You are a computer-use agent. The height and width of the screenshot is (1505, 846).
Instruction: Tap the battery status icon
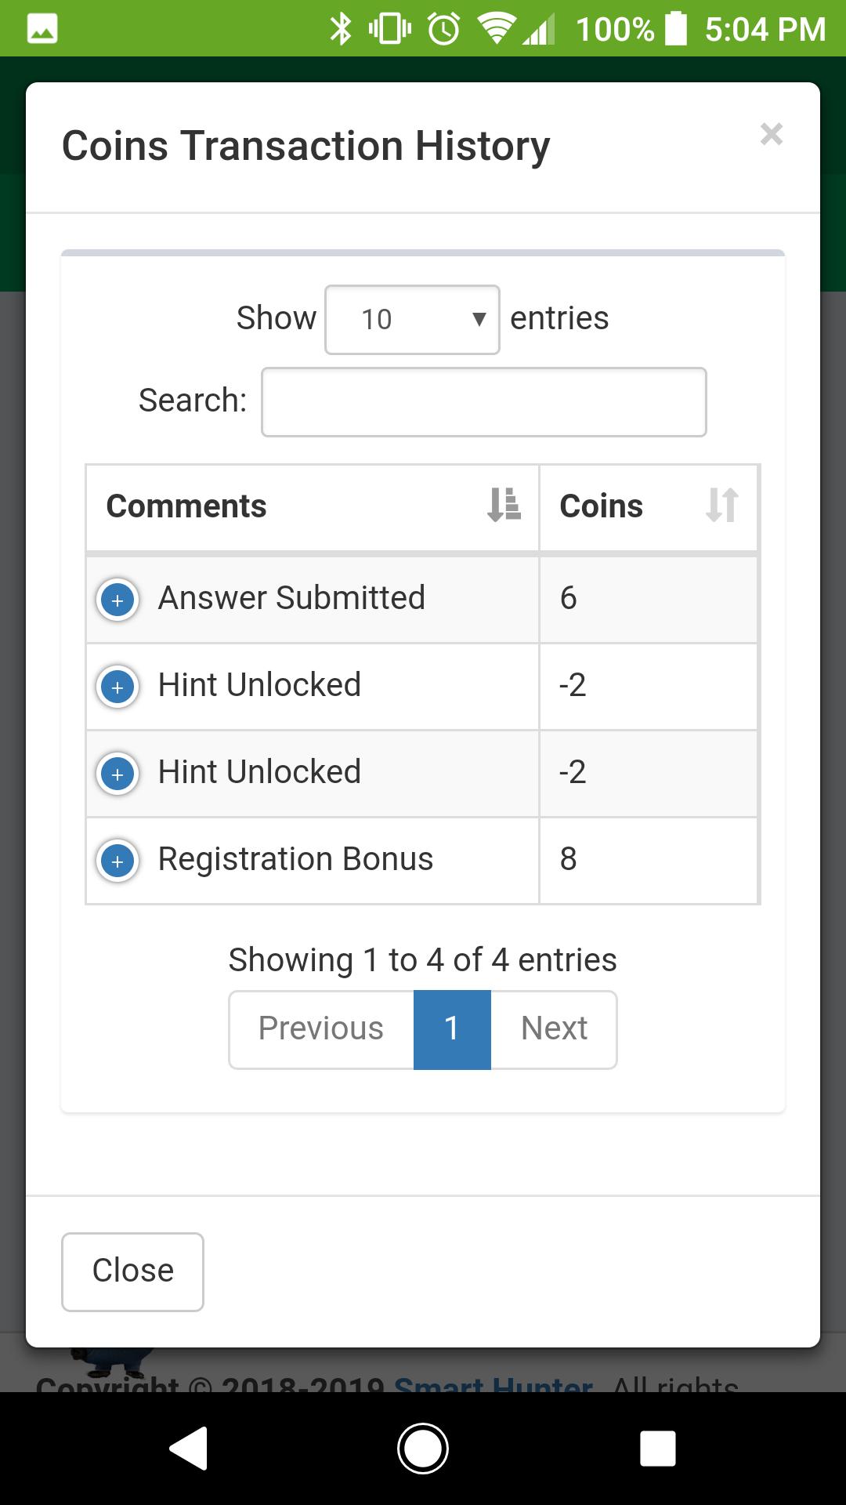click(x=675, y=29)
